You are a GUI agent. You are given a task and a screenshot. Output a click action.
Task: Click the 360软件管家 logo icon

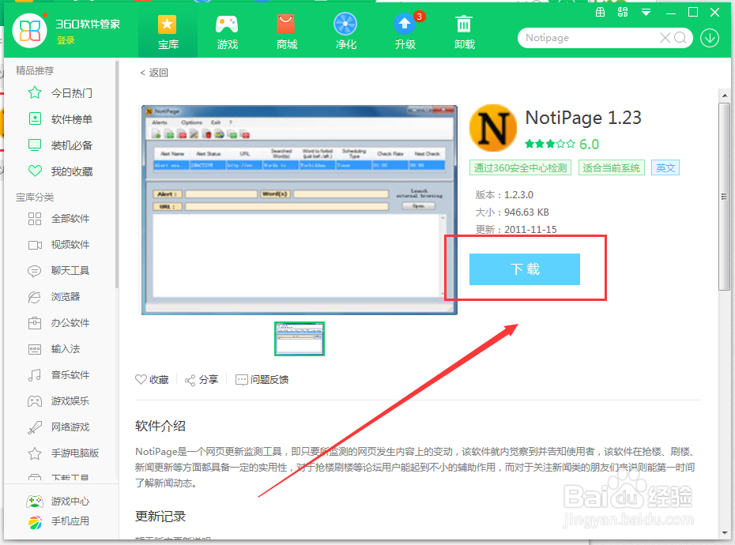(29, 31)
